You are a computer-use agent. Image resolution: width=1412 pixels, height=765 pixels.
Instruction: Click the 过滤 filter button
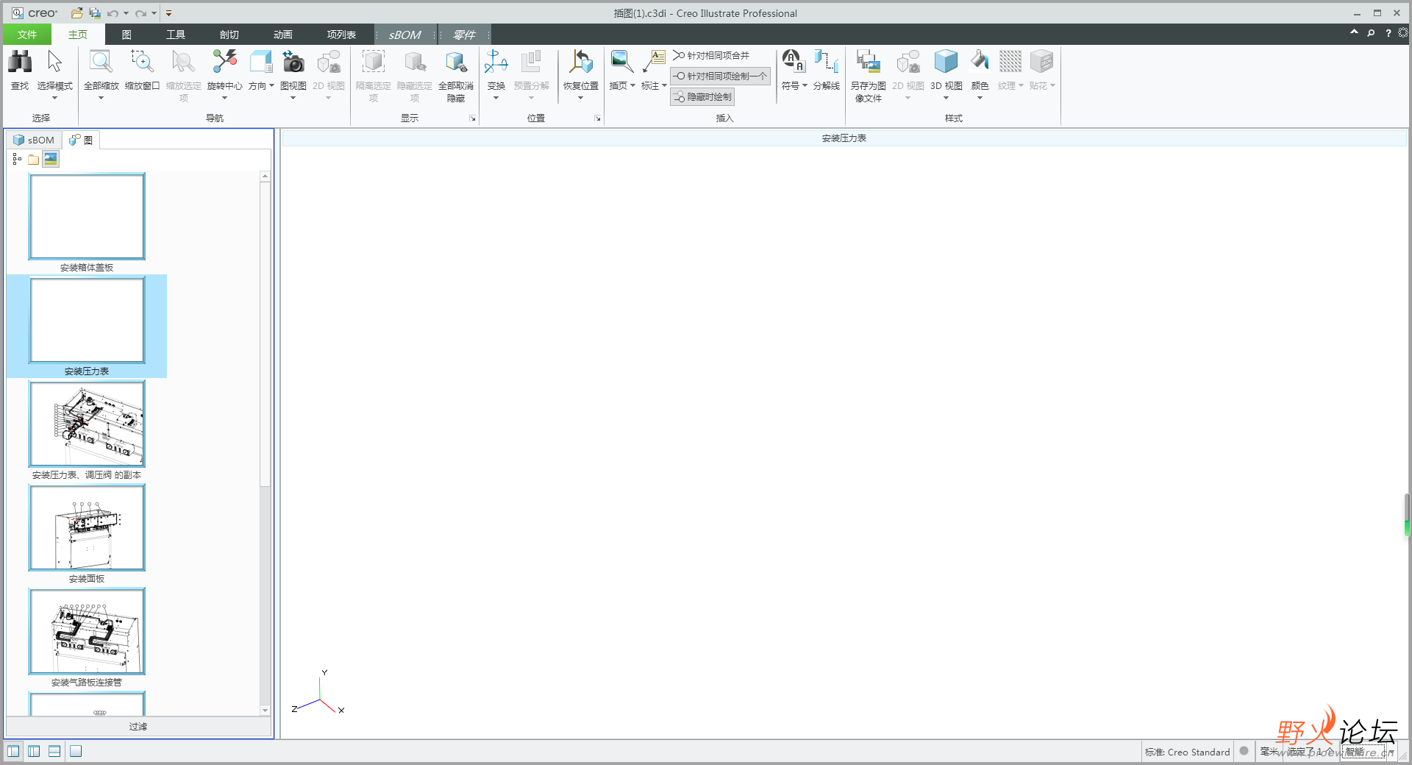coord(138,727)
